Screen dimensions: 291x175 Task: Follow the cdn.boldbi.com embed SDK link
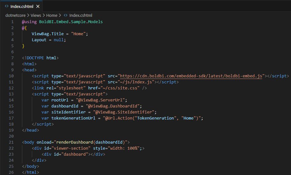[x=191, y=76]
